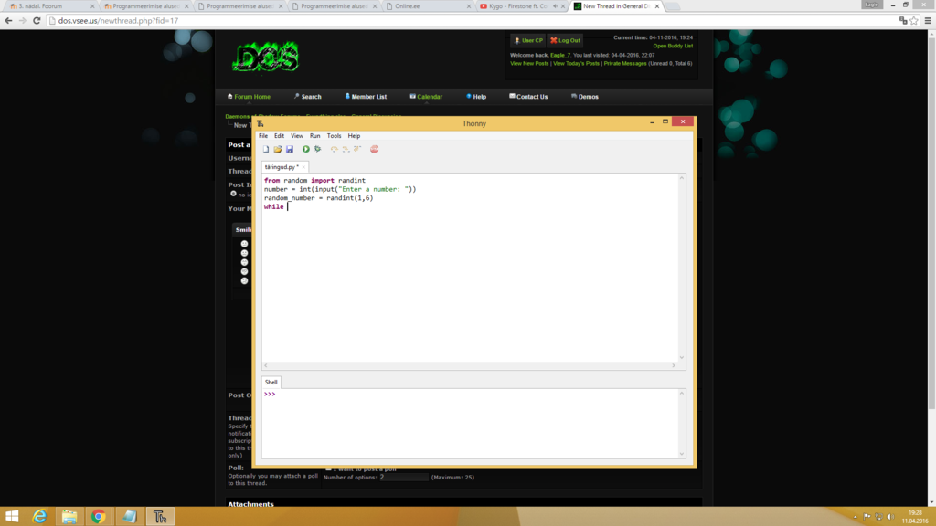Go back with the browser back arrow

(8, 21)
